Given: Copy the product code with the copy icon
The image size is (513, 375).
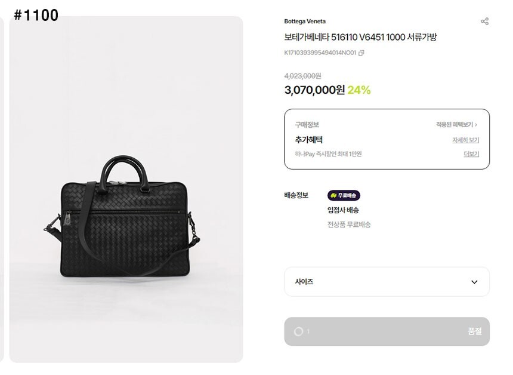Looking at the screenshot, I should [361, 53].
